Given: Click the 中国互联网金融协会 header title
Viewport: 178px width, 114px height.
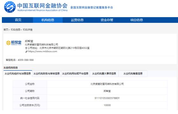Looking at the screenshot, I should coord(42,6).
